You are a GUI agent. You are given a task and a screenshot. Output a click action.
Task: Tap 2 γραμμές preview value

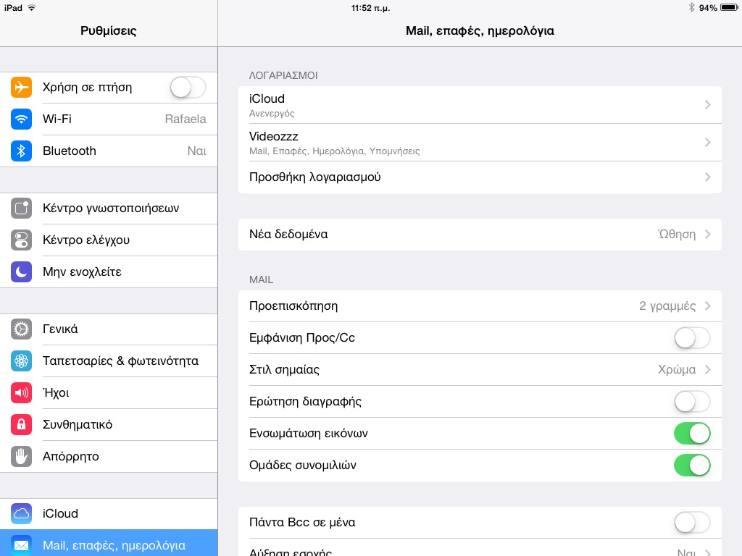click(x=667, y=306)
